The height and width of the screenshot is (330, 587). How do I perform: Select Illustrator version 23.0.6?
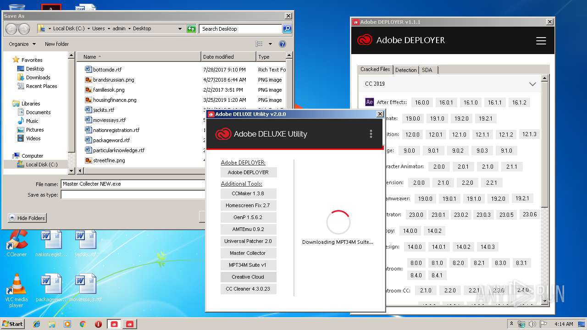pos(530,214)
